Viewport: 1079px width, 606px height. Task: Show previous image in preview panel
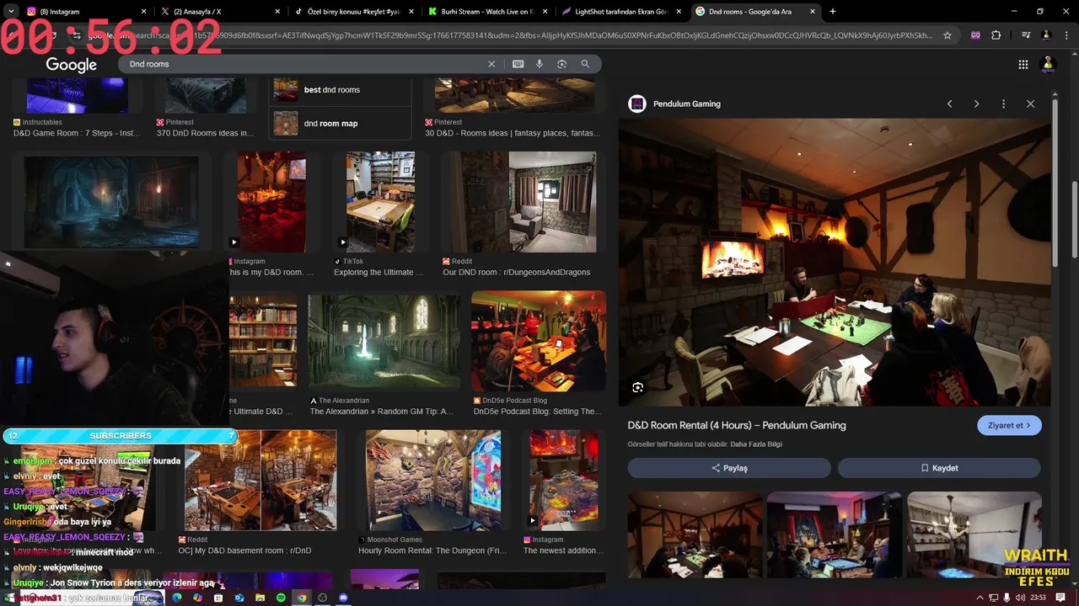949,104
